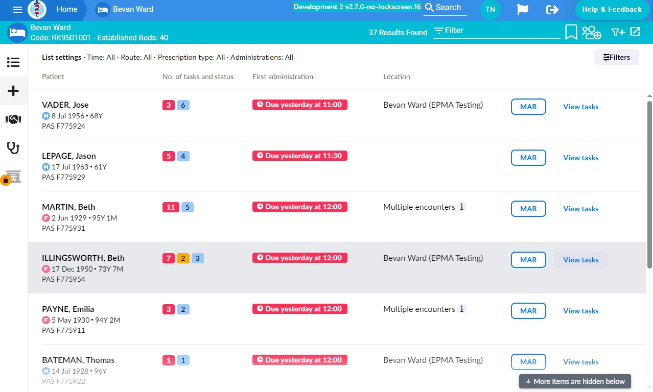Click the add patients group icon
653x392 pixels.
pyautogui.click(x=592, y=32)
